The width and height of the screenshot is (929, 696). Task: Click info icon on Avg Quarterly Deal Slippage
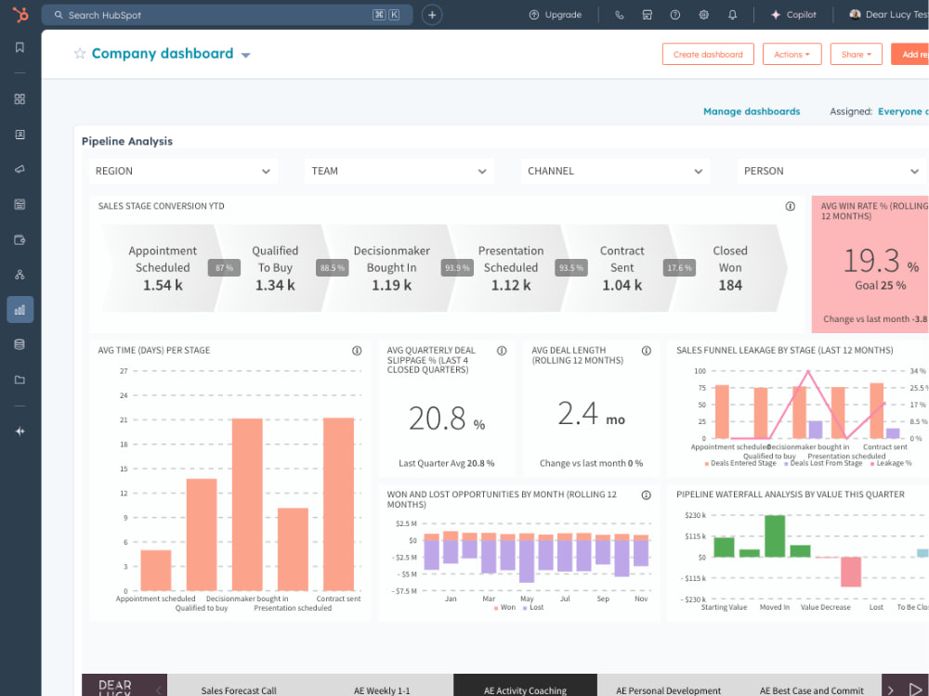point(502,351)
